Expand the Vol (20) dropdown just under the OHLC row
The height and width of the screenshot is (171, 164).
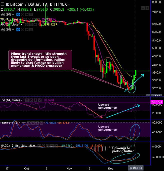click(13, 14)
